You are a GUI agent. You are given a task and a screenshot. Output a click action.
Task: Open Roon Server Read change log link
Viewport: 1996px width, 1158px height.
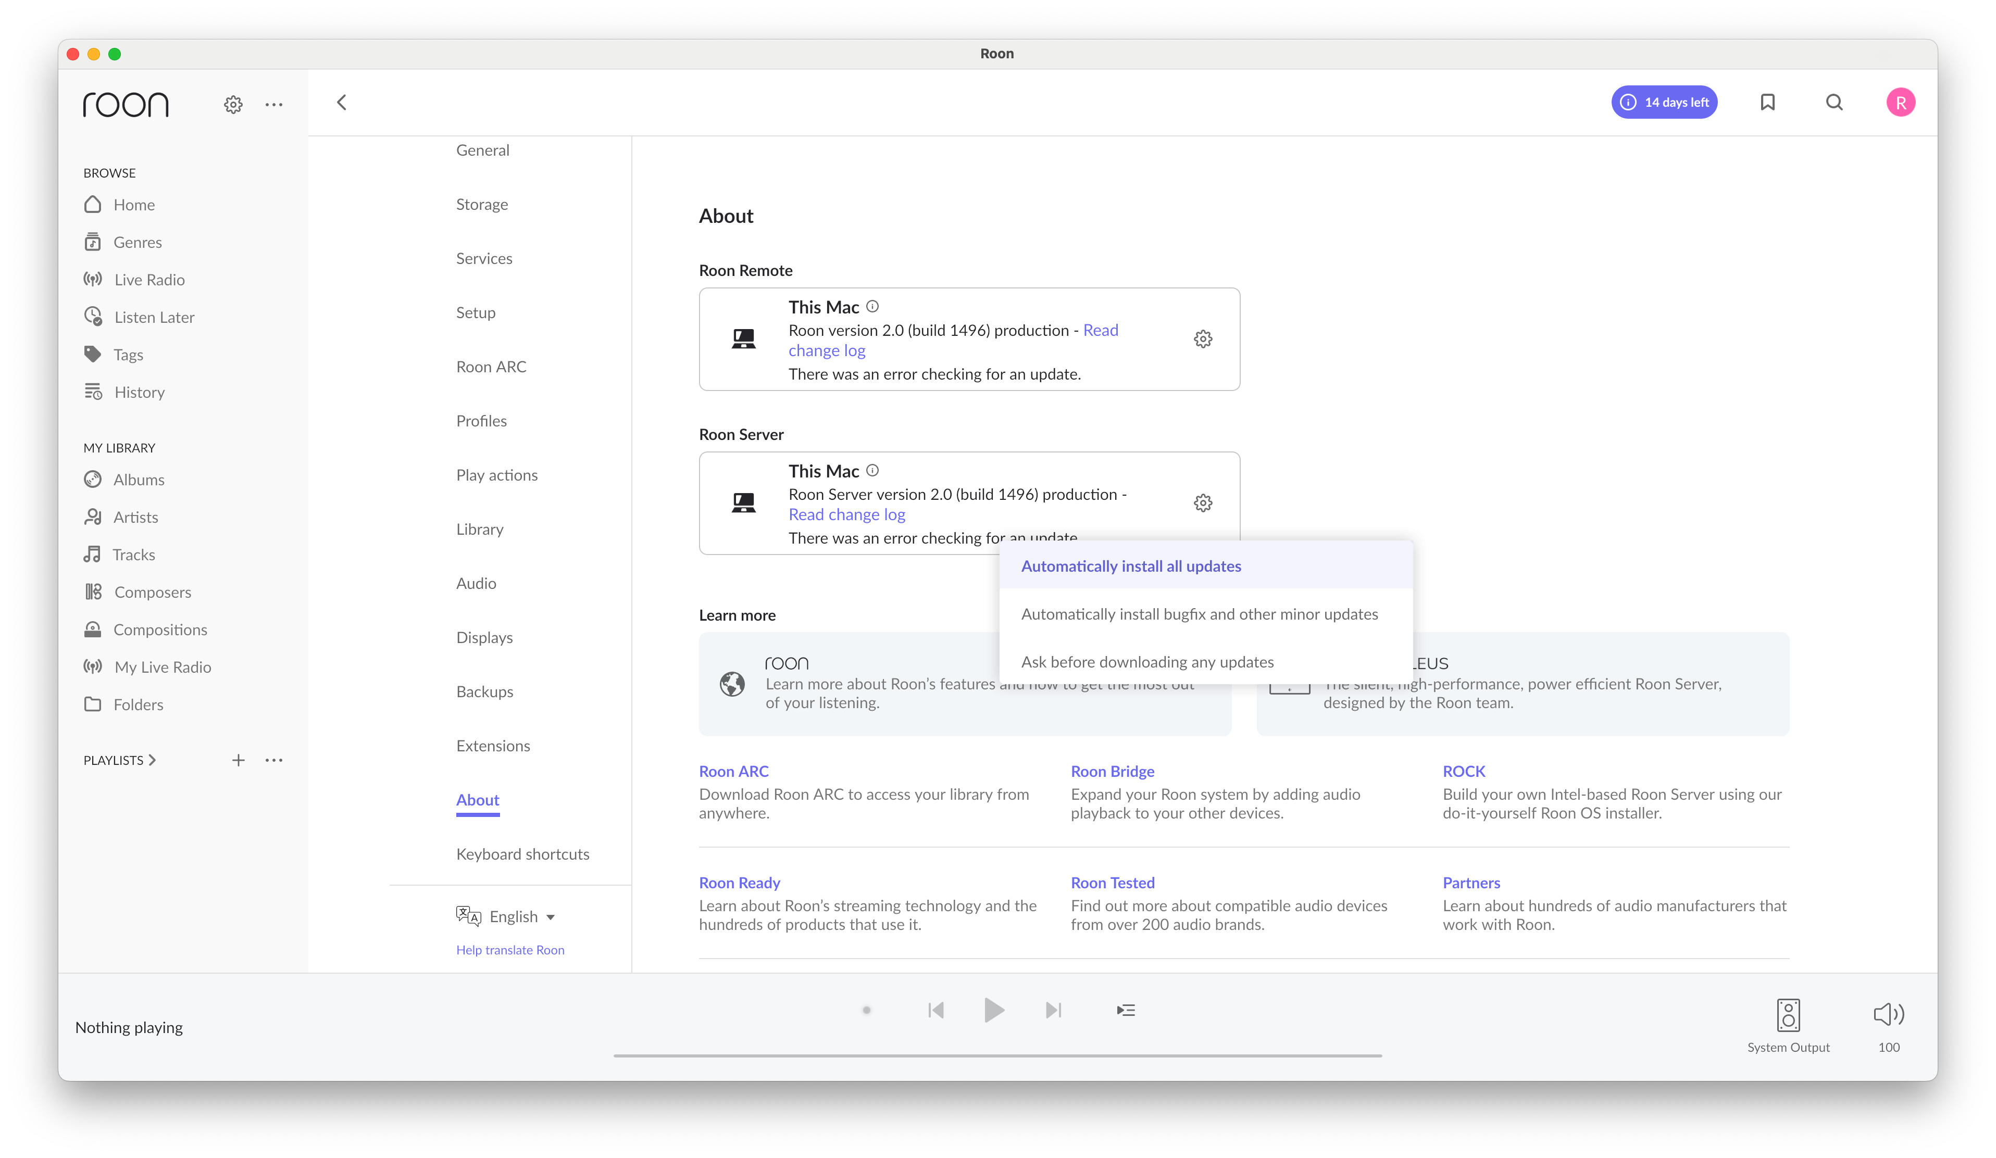[x=846, y=514]
